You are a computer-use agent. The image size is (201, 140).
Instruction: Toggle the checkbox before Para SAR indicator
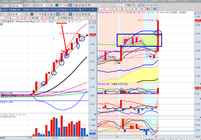point(159,12)
